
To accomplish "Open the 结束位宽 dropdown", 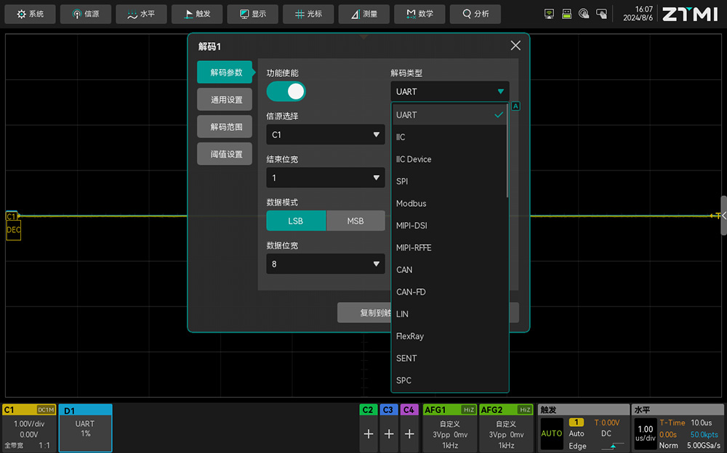I will (325, 178).
